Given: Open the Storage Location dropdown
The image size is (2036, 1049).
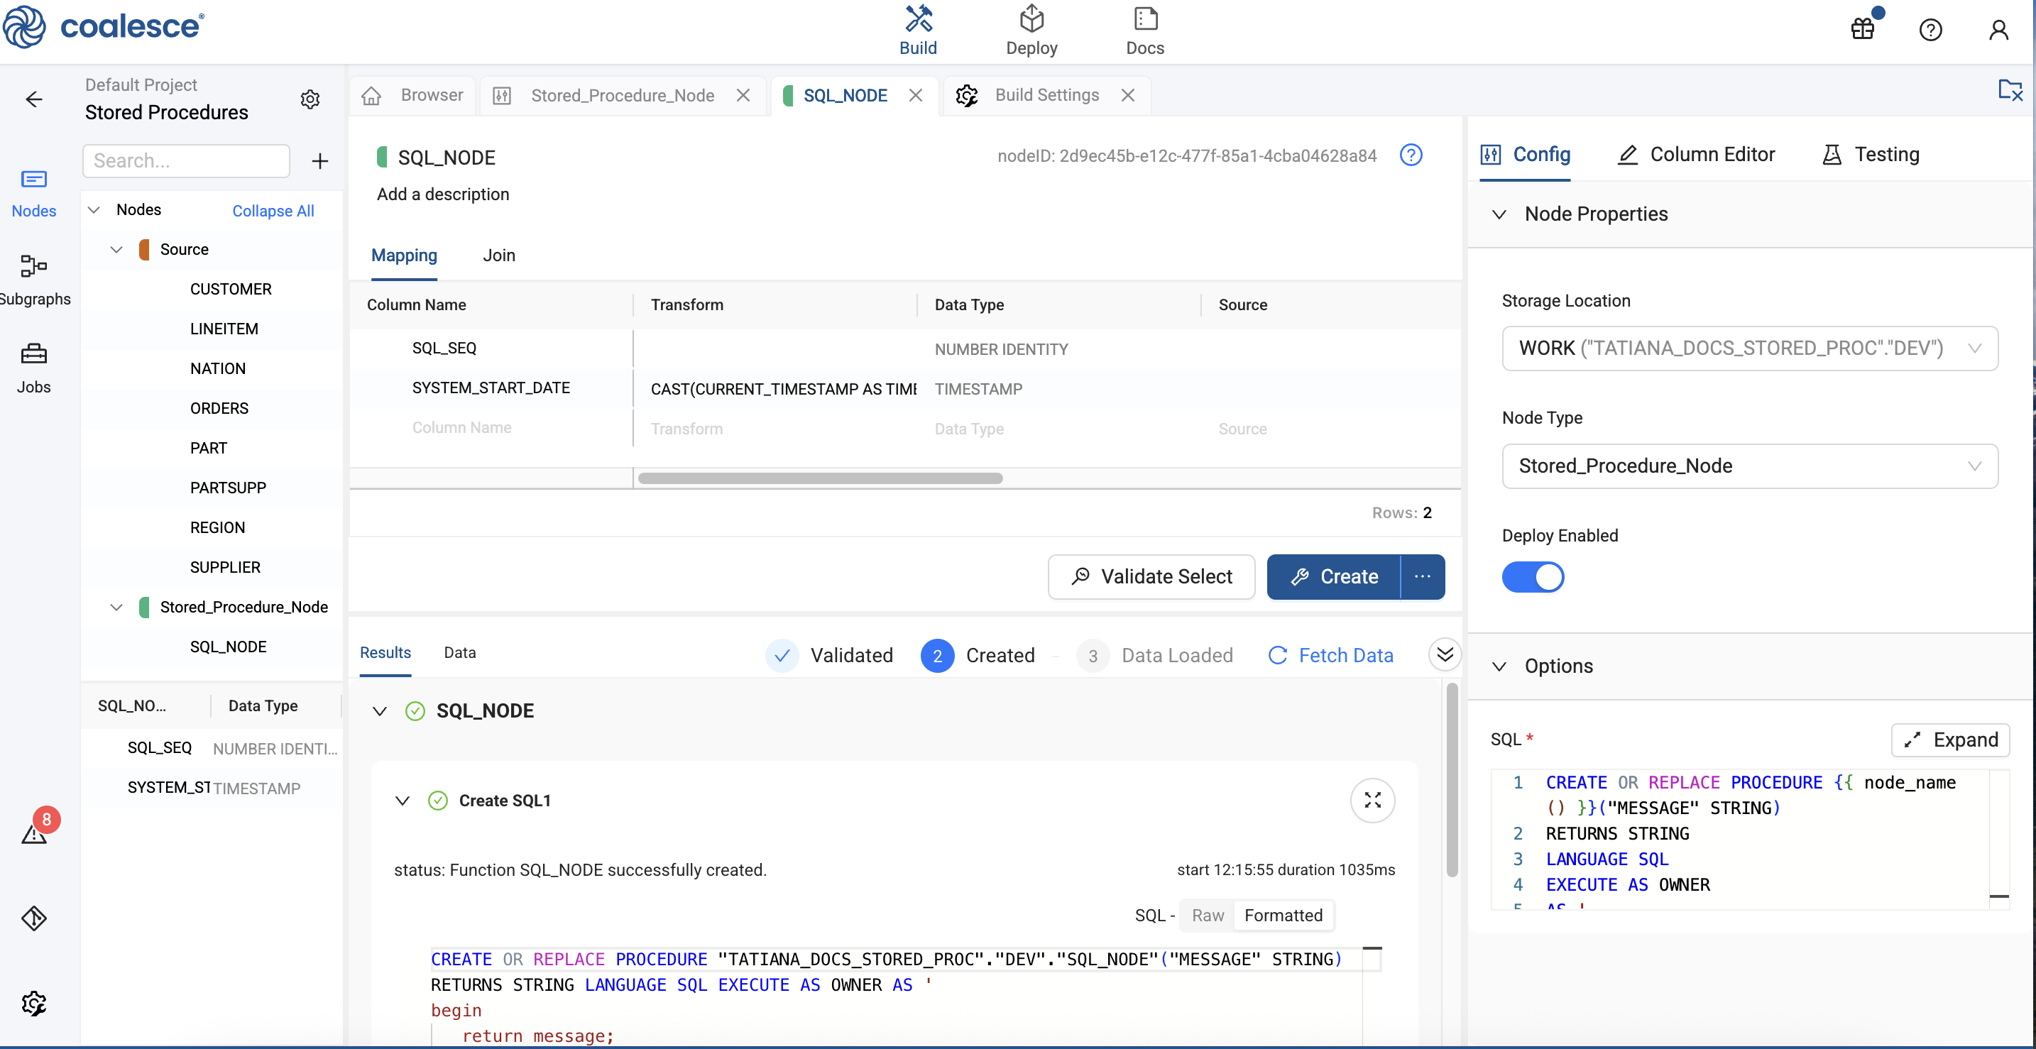Looking at the screenshot, I should tap(1749, 348).
